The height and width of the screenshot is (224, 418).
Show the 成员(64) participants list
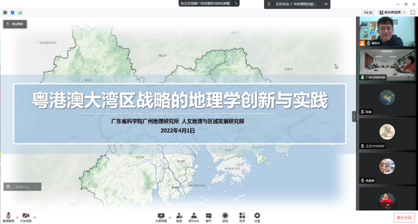click(x=194, y=217)
